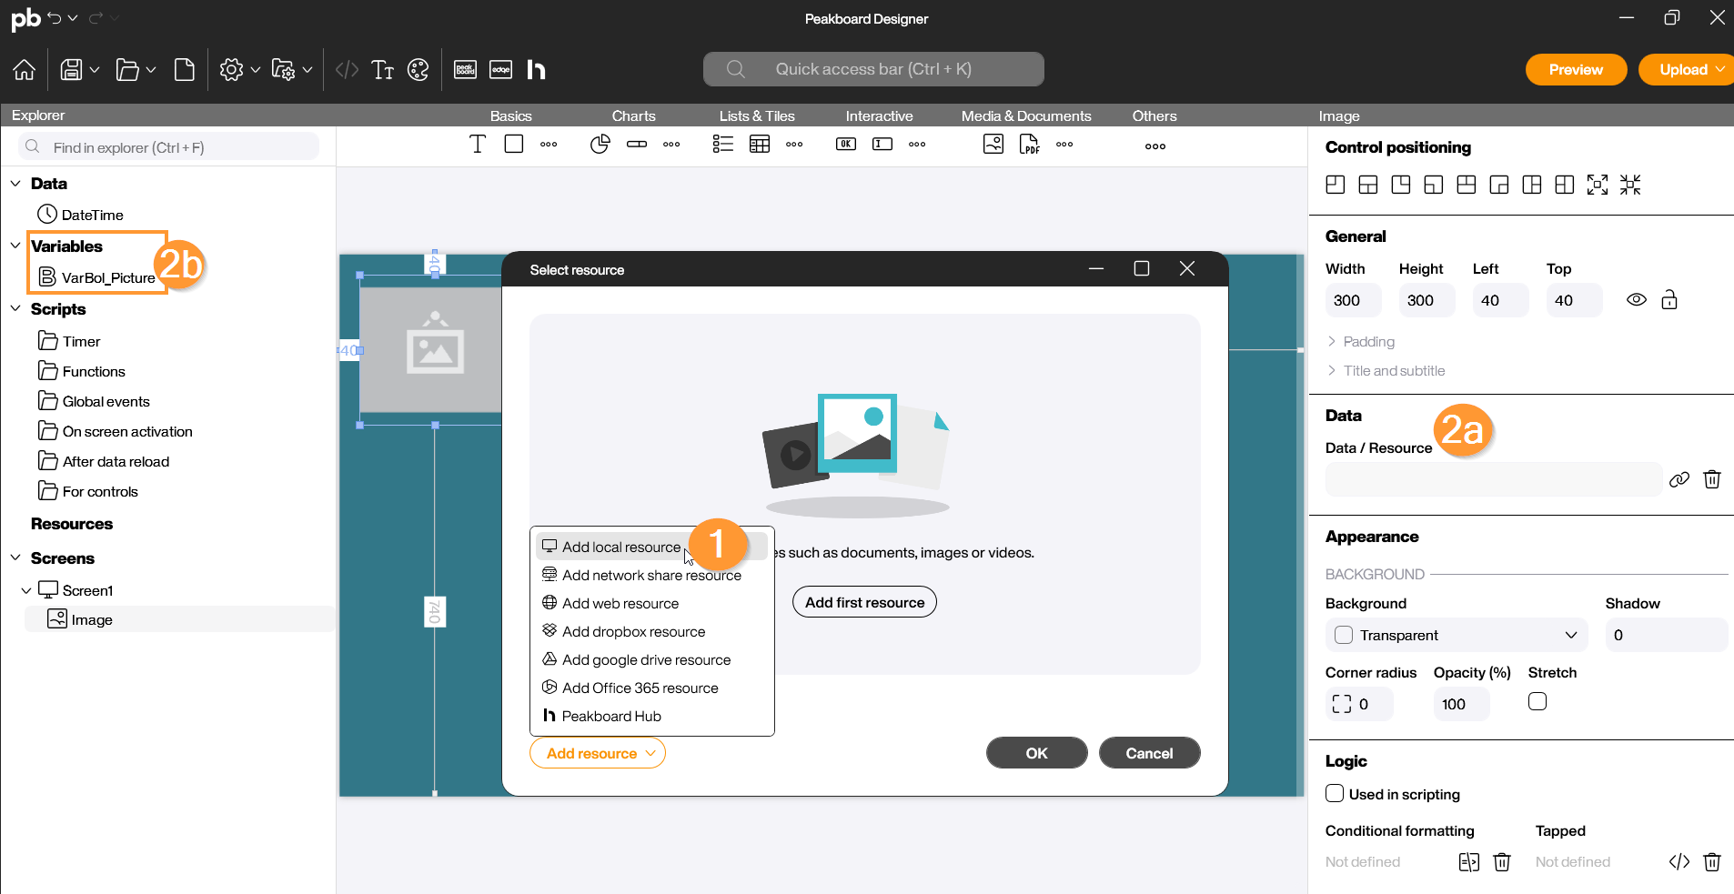This screenshot has height=894, width=1734.
Task: Click the Peakboard Hub toolbar icon
Action: (x=537, y=70)
